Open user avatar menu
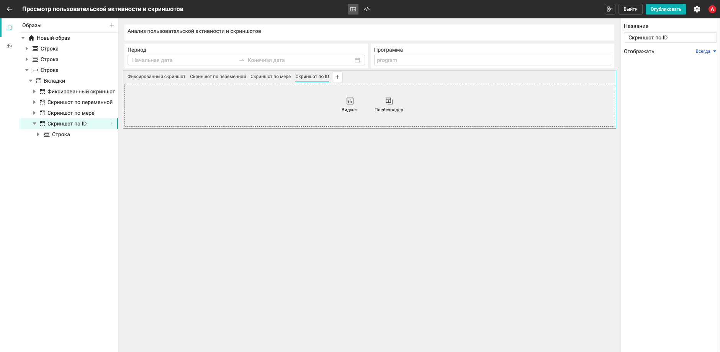720x352 pixels. [x=712, y=9]
